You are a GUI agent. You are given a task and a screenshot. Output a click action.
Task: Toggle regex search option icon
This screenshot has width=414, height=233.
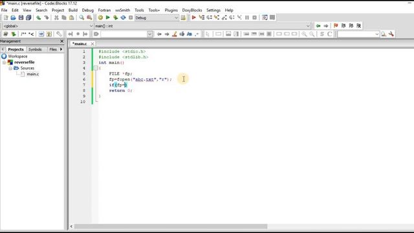(197, 34)
